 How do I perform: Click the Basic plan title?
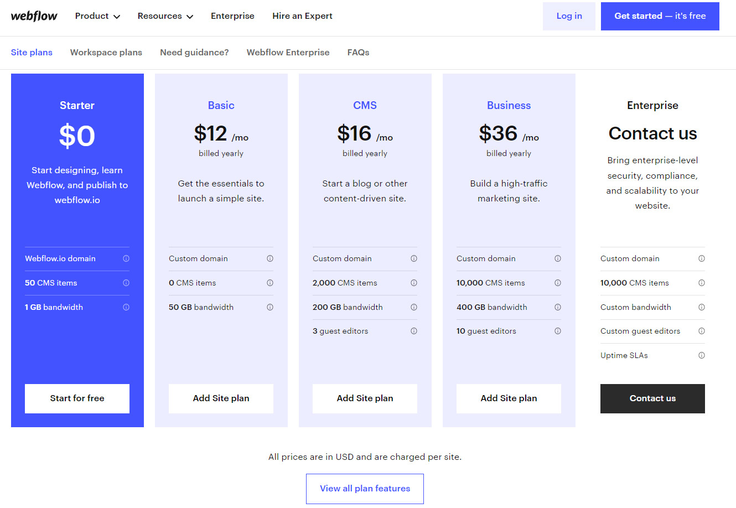(221, 105)
